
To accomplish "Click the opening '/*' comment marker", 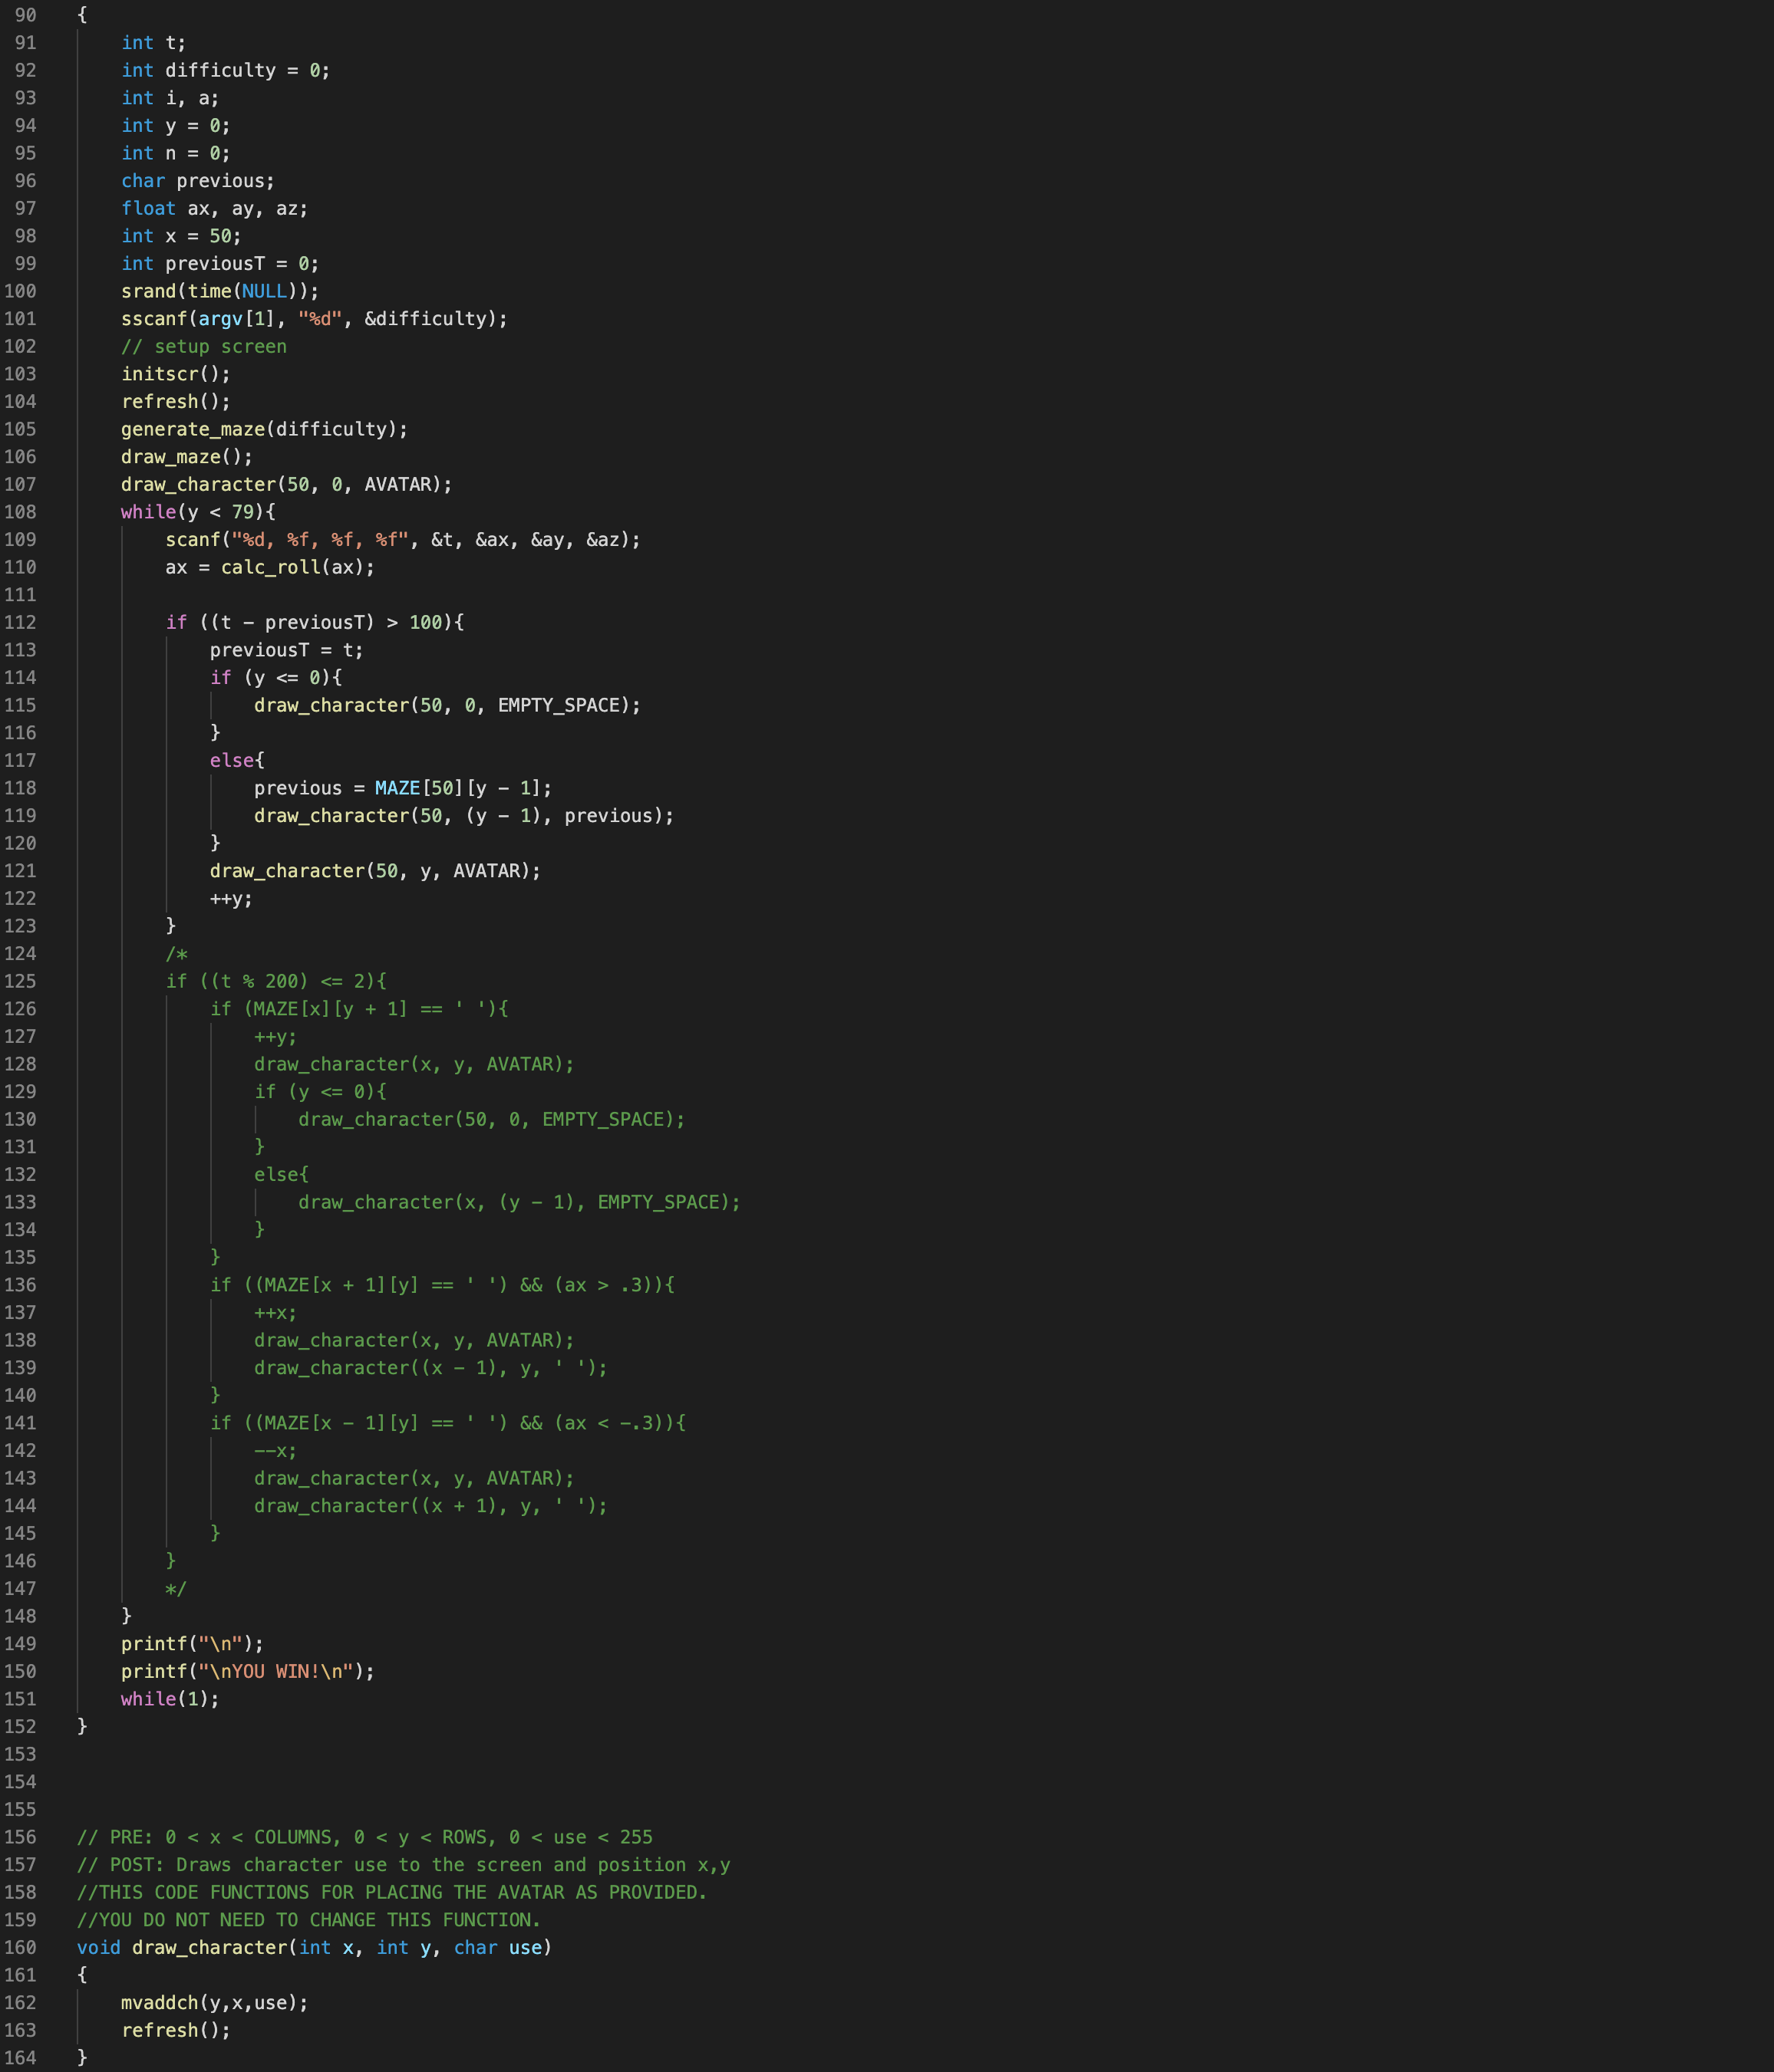I will click(x=176, y=954).
